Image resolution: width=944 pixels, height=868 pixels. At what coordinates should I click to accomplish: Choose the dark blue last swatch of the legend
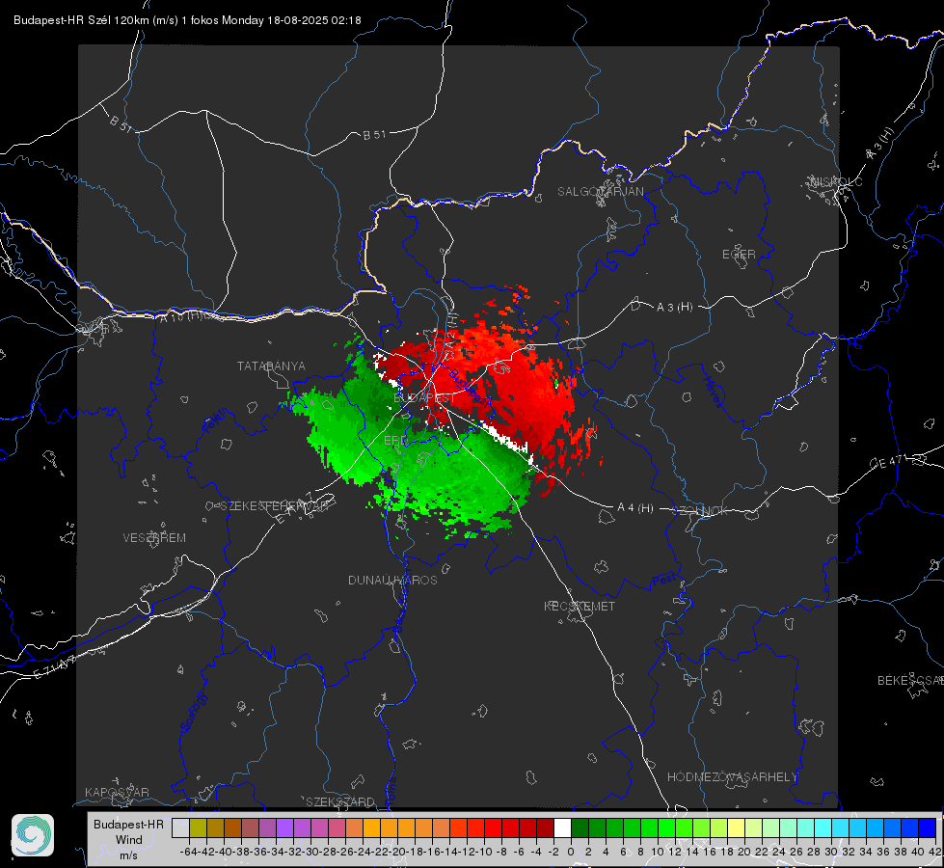(x=928, y=827)
